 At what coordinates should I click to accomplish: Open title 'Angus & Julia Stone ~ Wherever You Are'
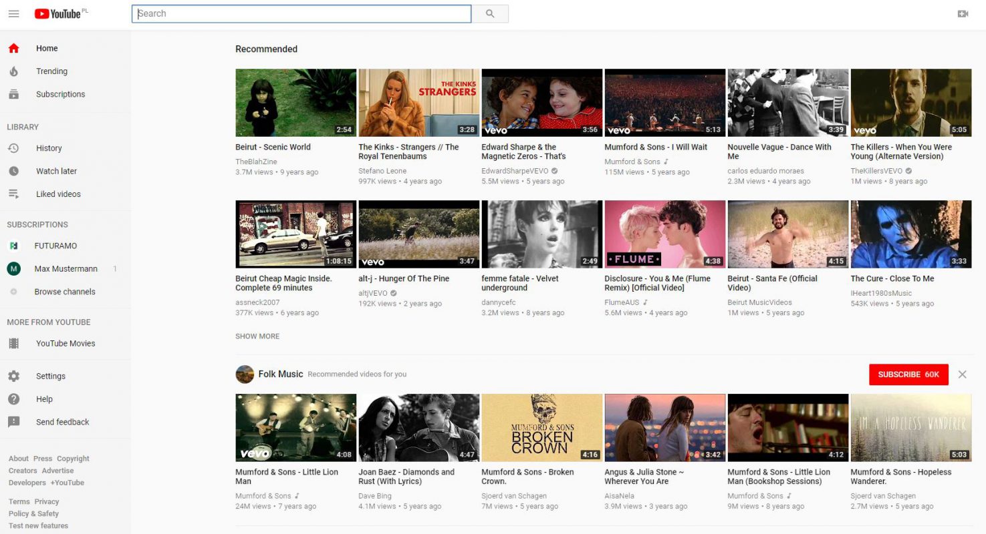(x=644, y=477)
